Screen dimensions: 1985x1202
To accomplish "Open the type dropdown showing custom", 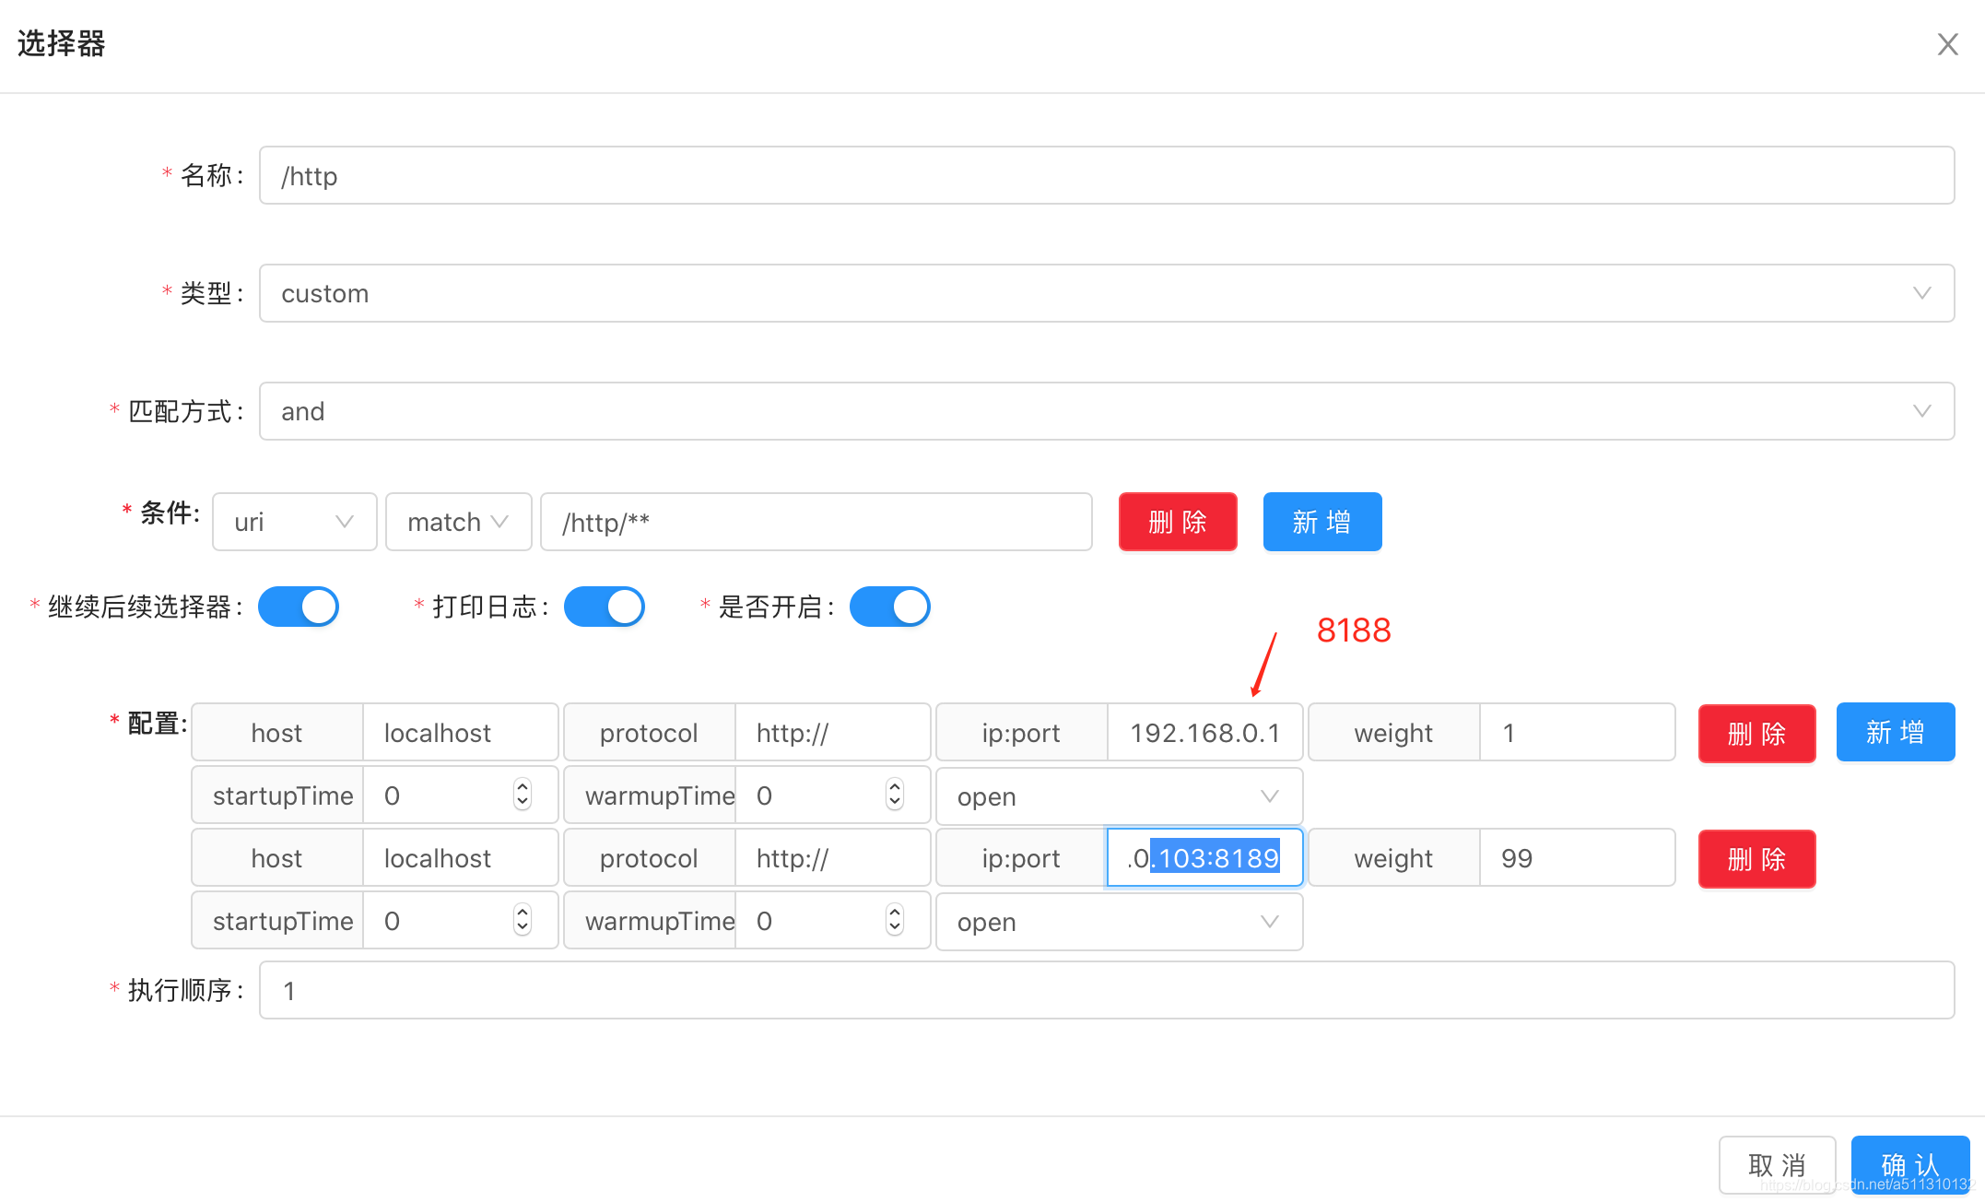I will (x=1106, y=293).
